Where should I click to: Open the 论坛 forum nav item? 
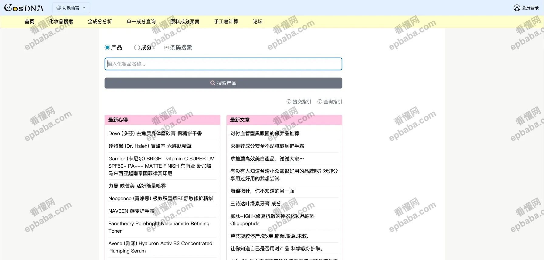[258, 22]
